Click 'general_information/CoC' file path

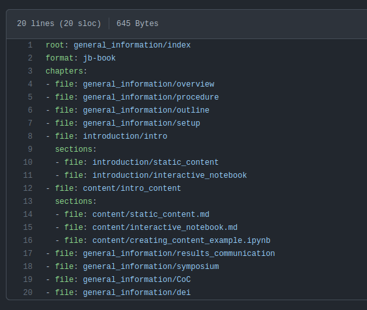pyautogui.click(x=137, y=279)
